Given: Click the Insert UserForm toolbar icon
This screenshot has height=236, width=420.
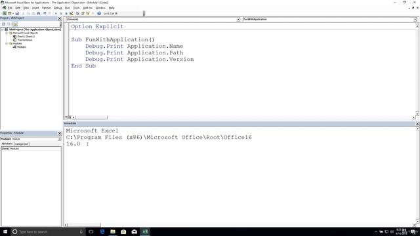Looking at the screenshot, I should (9, 13).
